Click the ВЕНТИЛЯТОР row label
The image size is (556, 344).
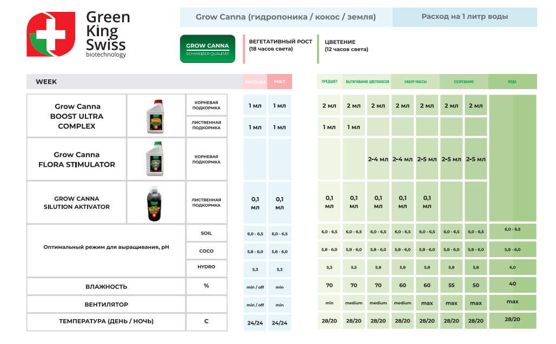[107, 305]
